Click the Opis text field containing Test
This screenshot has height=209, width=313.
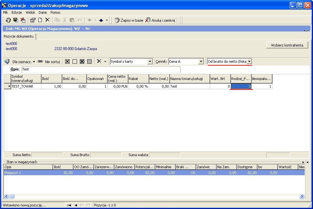point(101,69)
